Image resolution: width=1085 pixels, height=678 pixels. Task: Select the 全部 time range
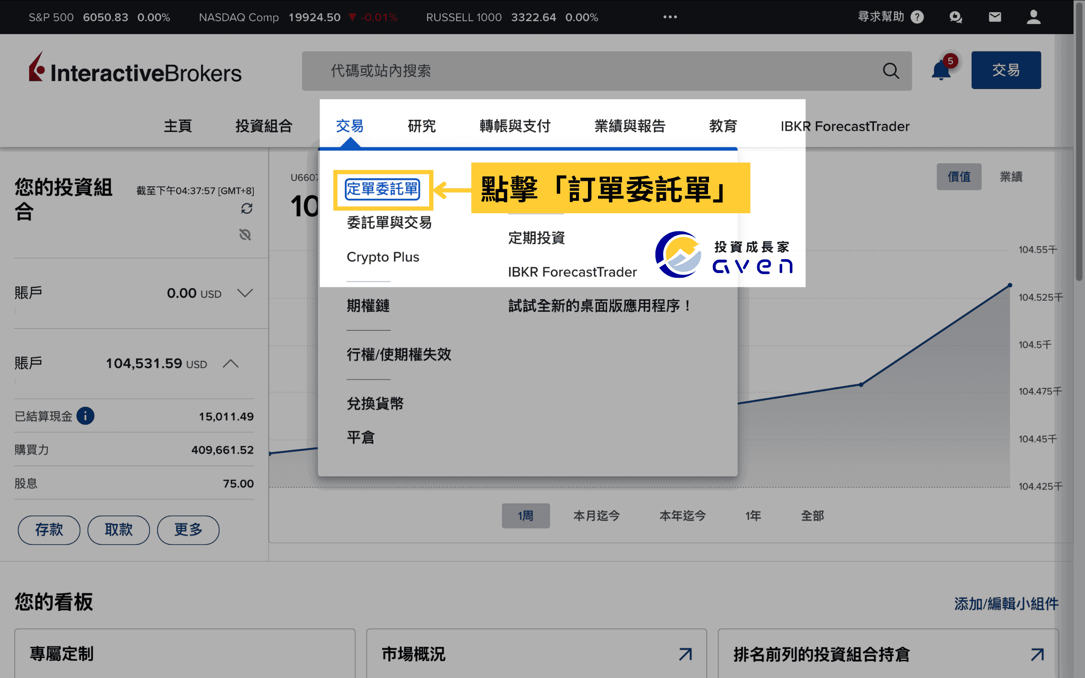coord(812,515)
